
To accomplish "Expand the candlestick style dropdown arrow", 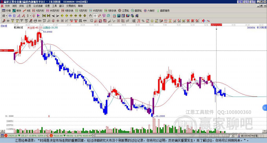I will coord(31,16).
